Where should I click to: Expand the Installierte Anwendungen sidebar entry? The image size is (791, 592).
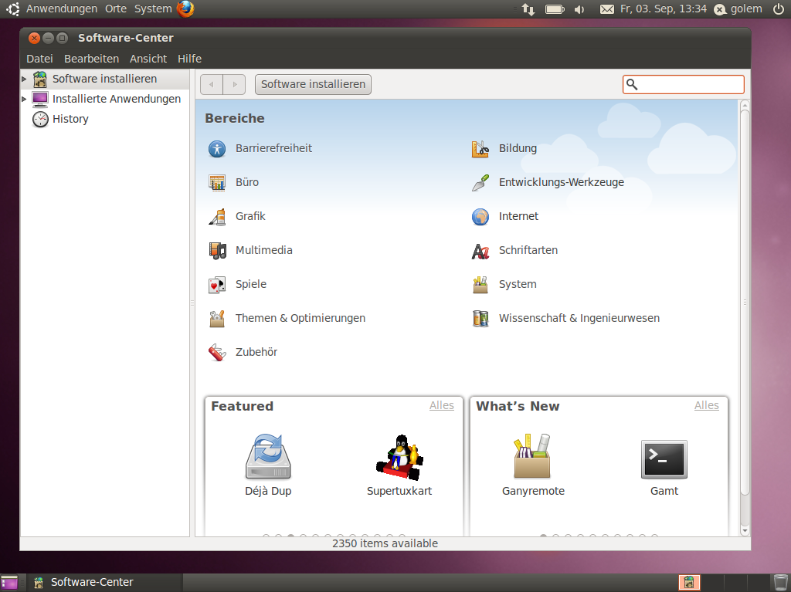[x=22, y=99]
